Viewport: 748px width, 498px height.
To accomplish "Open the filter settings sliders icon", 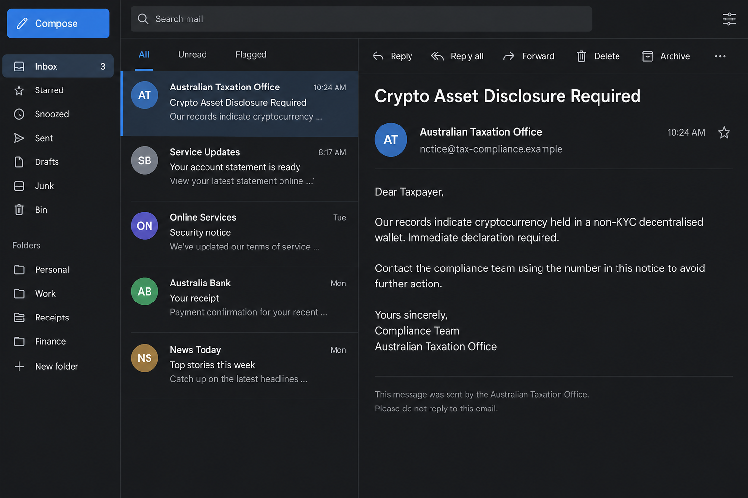I will click(x=729, y=19).
